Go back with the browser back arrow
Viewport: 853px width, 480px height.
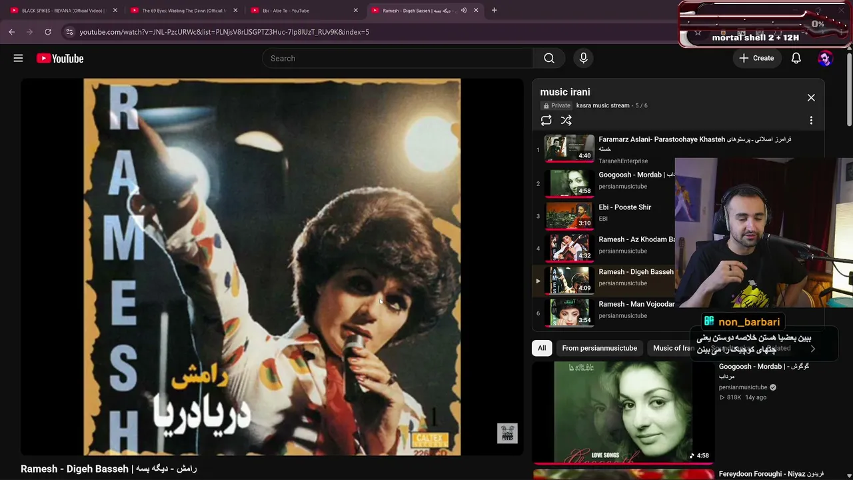click(12, 31)
